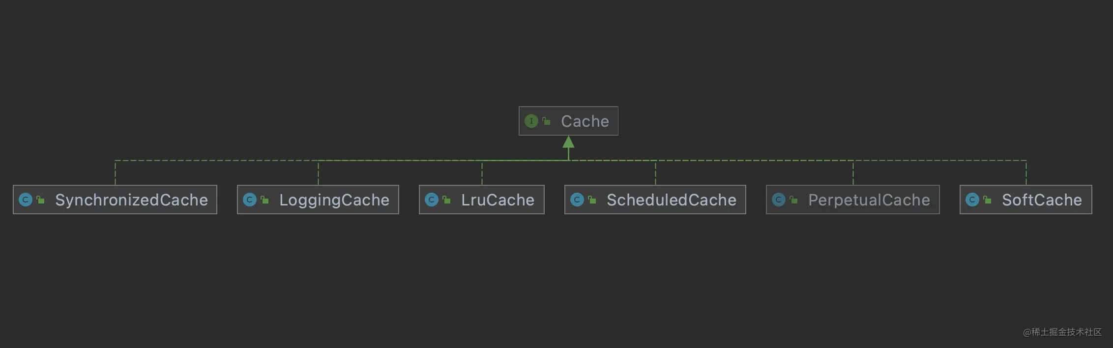
Task: Click the SynchronizedCache class icon
Action: (26, 200)
